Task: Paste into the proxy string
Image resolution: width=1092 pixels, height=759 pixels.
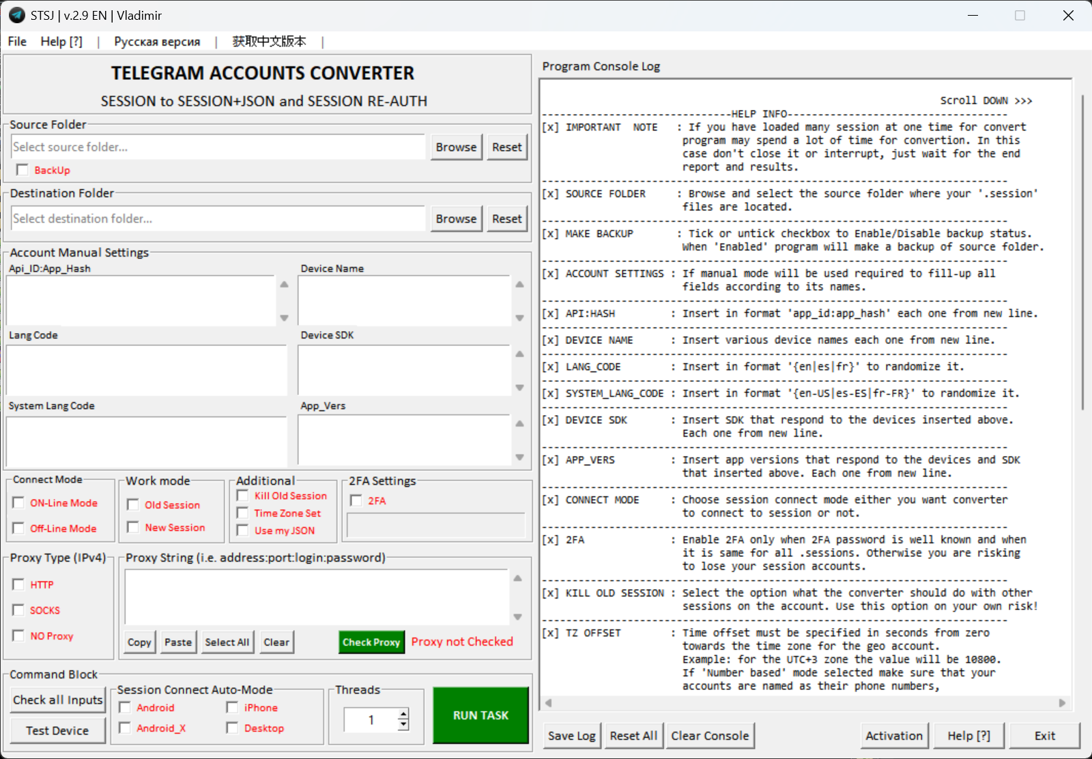Action: pyautogui.click(x=178, y=642)
